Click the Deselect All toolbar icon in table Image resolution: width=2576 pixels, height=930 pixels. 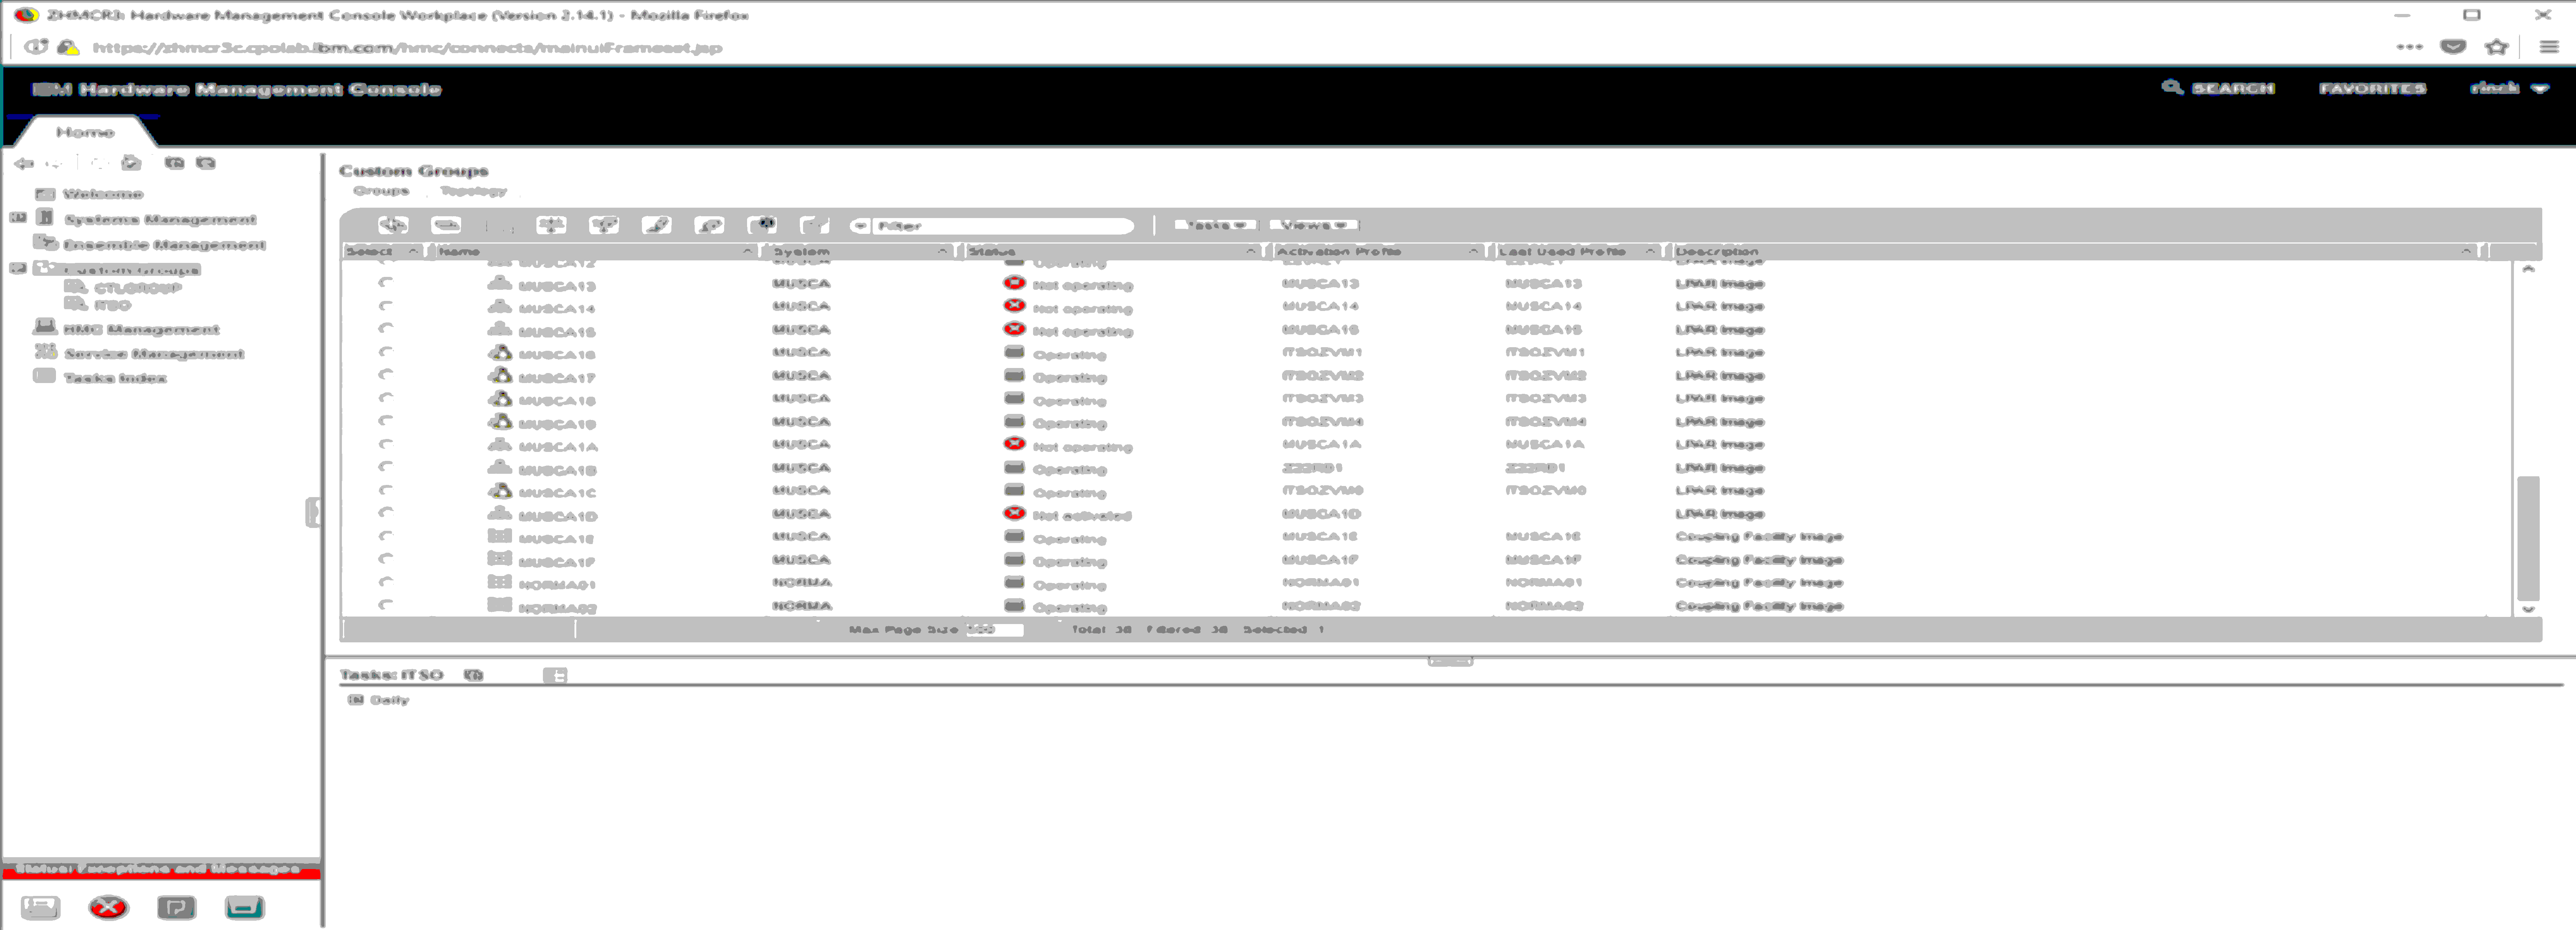click(446, 225)
